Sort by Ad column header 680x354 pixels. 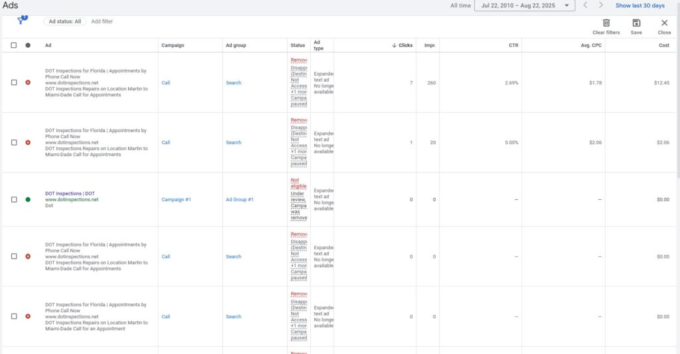pos(48,45)
